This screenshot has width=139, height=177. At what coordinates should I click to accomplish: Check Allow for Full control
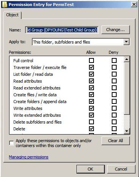coord(91,61)
